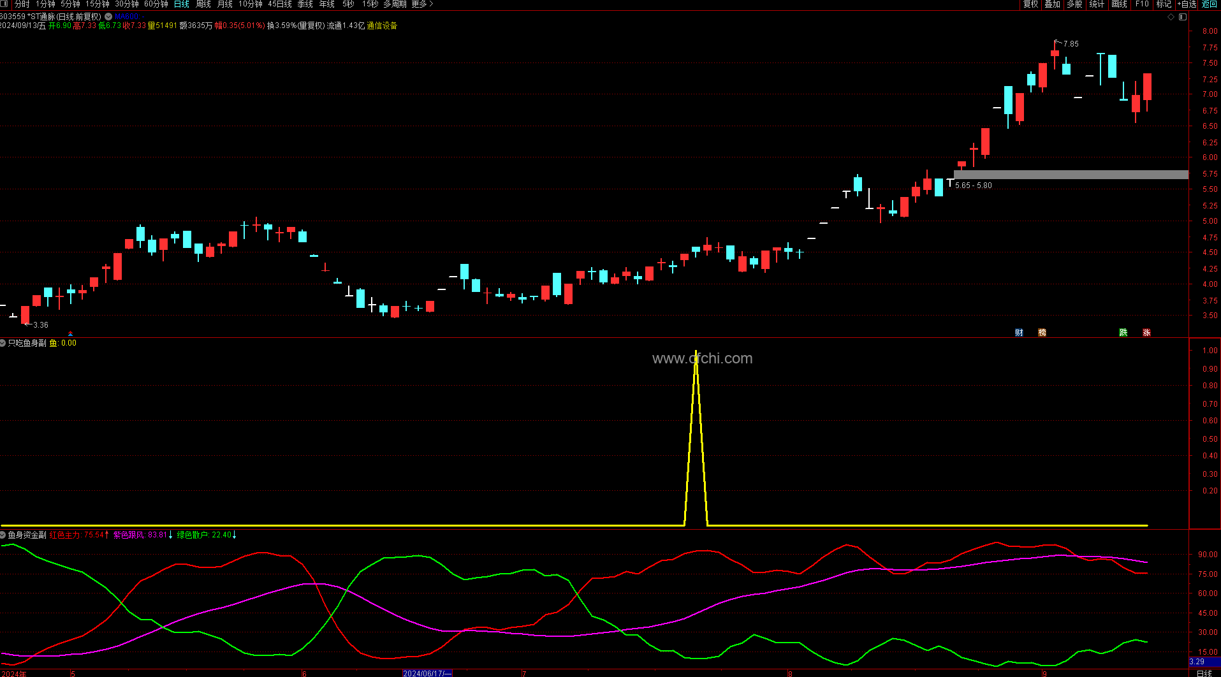Select the 15分钟 timeframe
Viewport: 1221px width, 677px height.
point(98,4)
